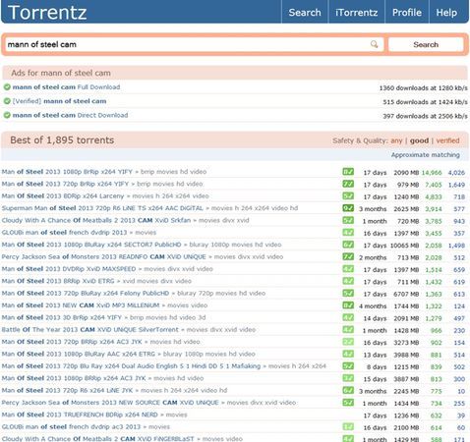This screenshot has width=470, height=442.
Task: Click verified badge for Percy Jackson NEW SOURCE row
Action: [x=348, y=402]
